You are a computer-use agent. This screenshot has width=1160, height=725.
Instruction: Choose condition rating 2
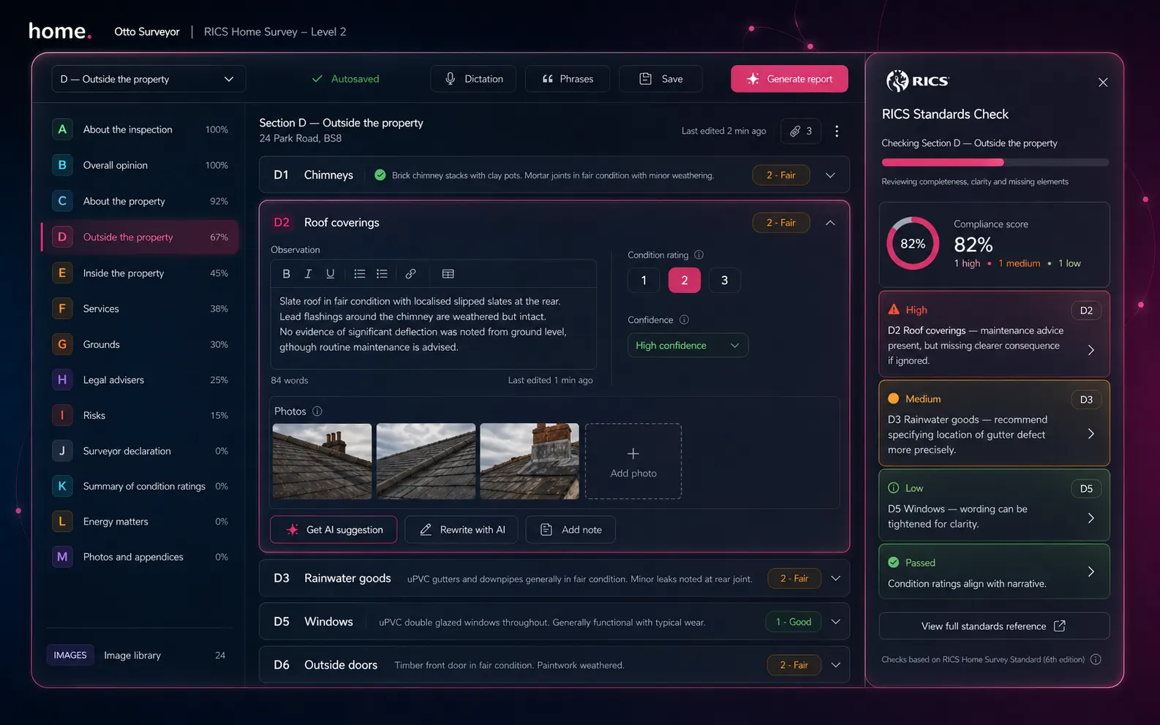coord(684,281)
